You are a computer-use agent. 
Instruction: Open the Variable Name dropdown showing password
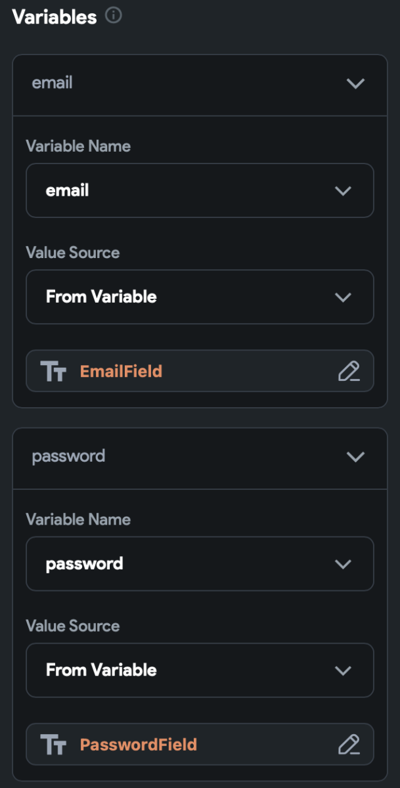coord(199,563)
